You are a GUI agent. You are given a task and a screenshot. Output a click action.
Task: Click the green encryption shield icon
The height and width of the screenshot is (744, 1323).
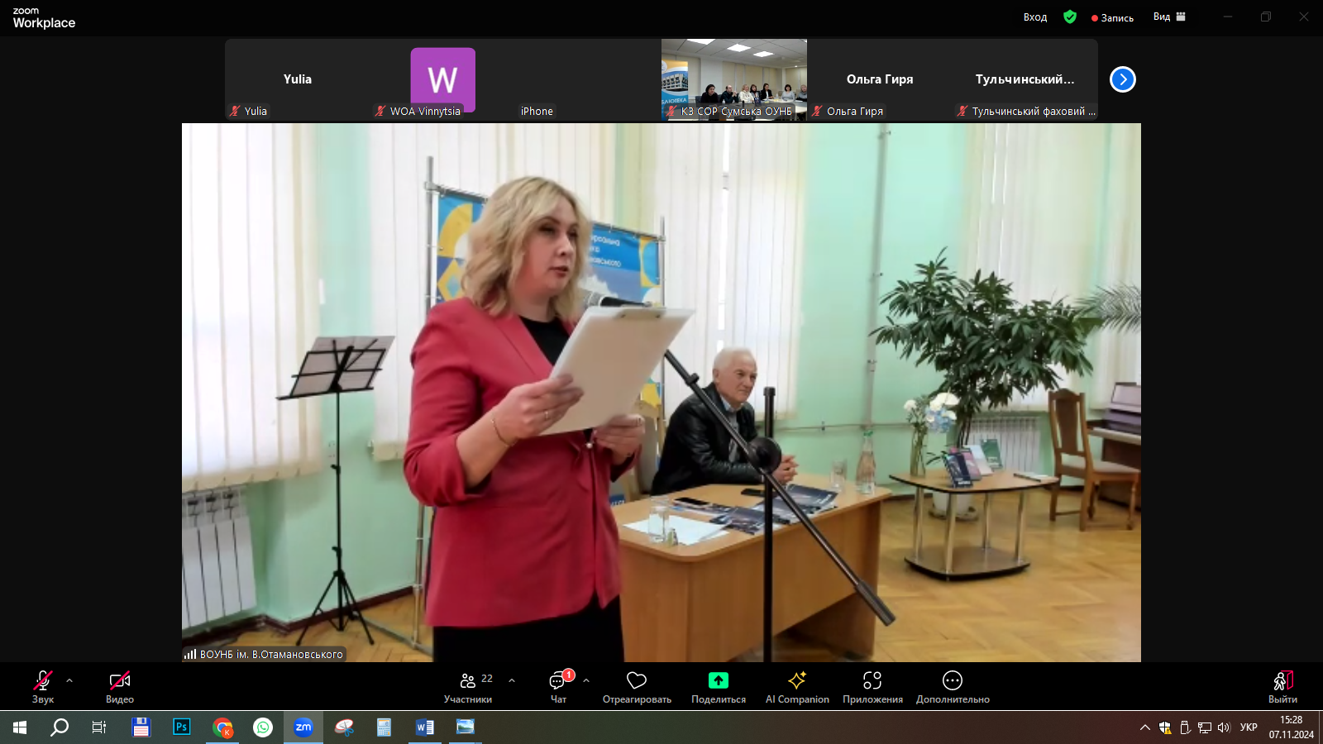coord(1070,17)
